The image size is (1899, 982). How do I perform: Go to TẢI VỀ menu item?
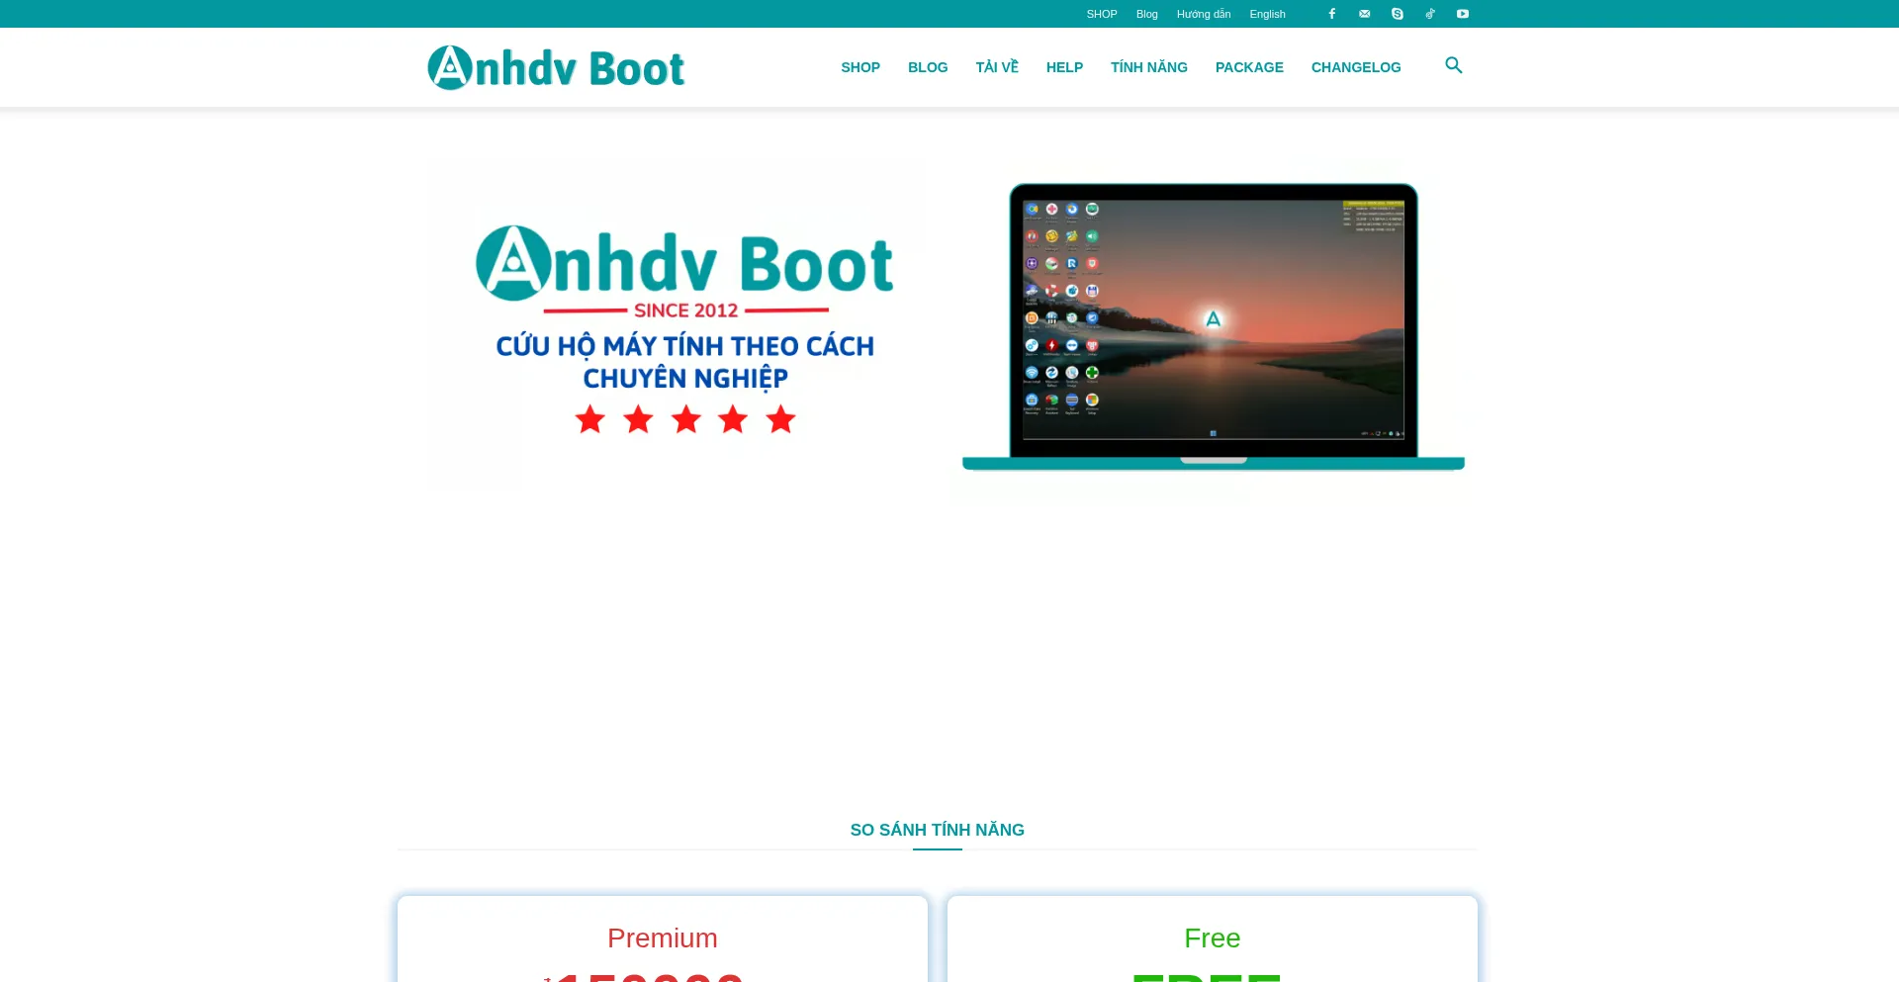pos(997,67)
